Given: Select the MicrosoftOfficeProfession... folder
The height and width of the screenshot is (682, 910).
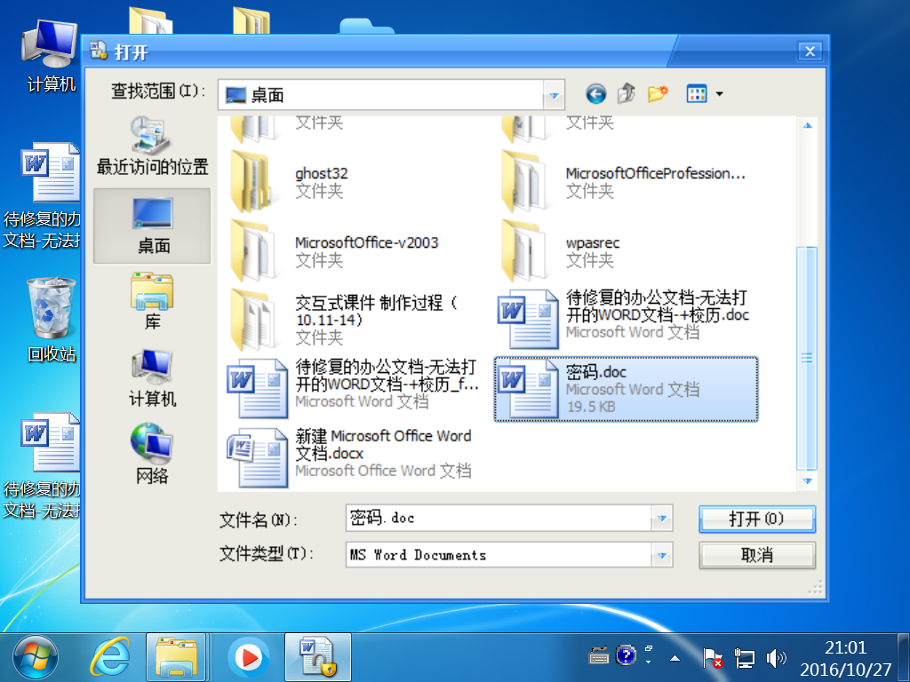Looking at the screenshot, I should click(626, 182).
